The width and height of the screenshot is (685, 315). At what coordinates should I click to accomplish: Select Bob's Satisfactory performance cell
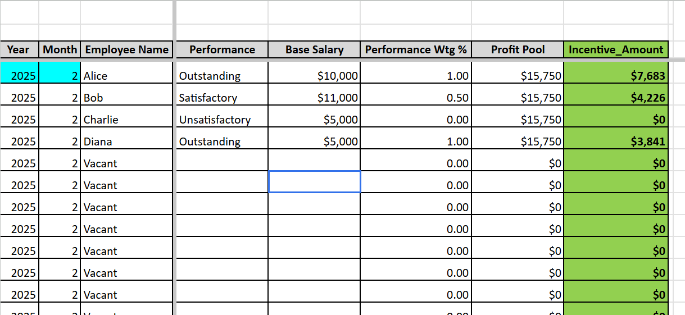[222, 98]
